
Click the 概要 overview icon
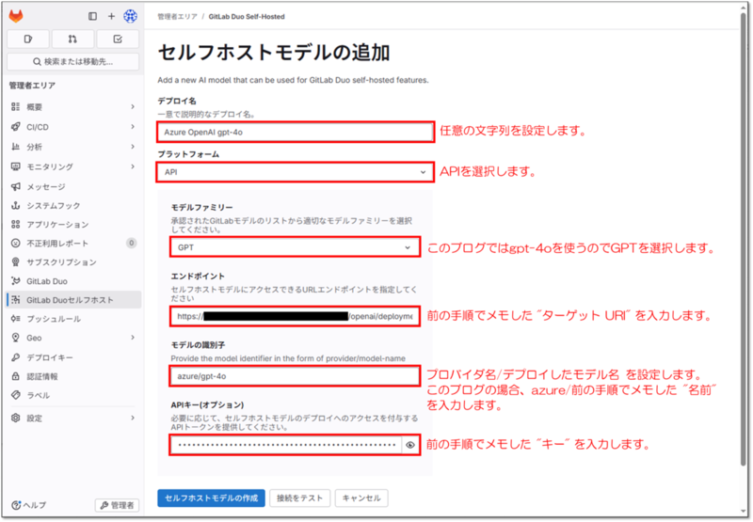pyautogui.click(x=16, y=106)
